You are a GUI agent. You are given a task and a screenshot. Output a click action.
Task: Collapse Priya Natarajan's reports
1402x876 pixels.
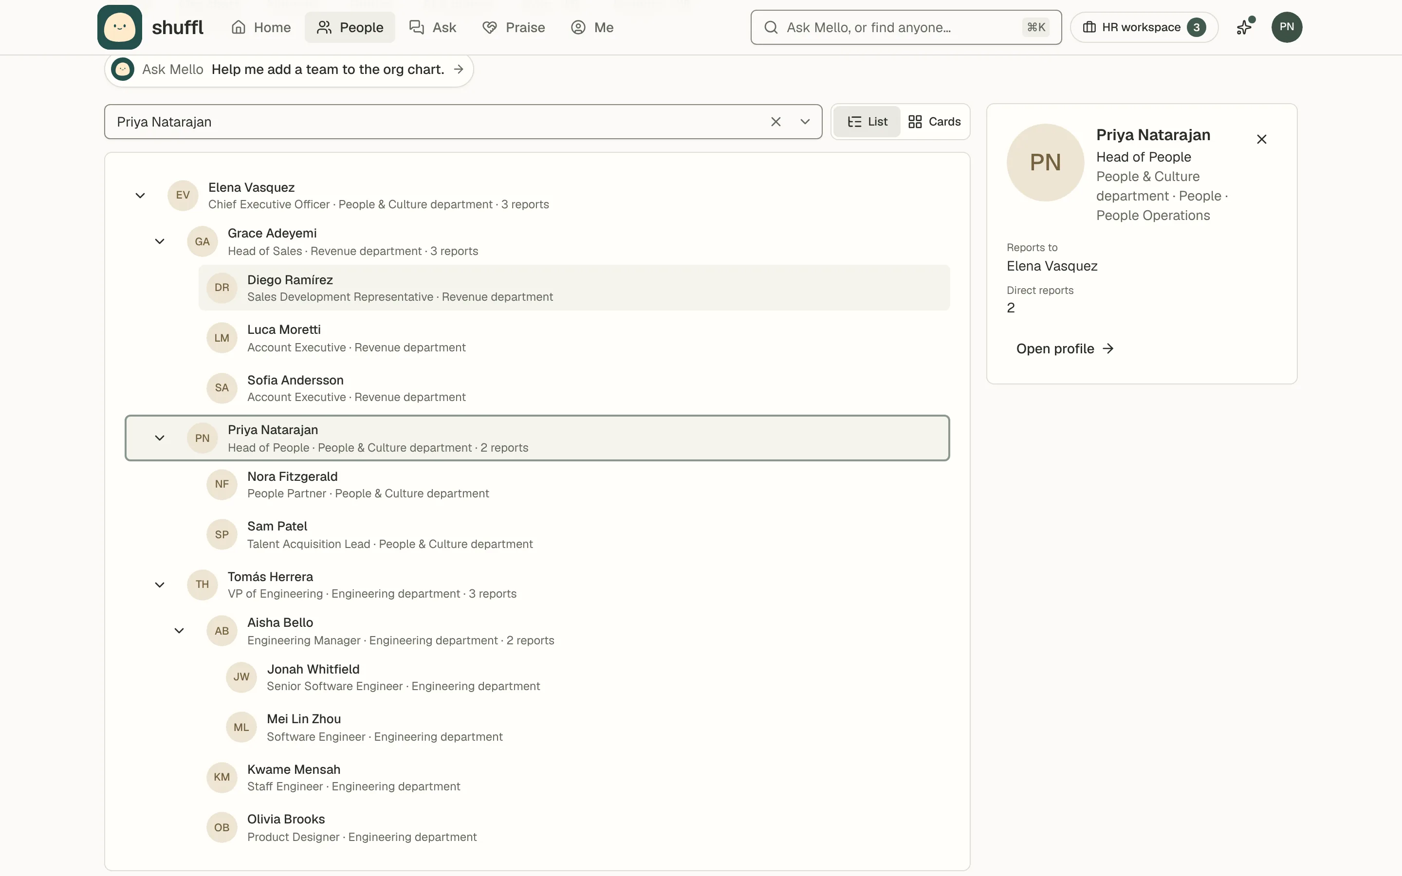pos(160,438)
